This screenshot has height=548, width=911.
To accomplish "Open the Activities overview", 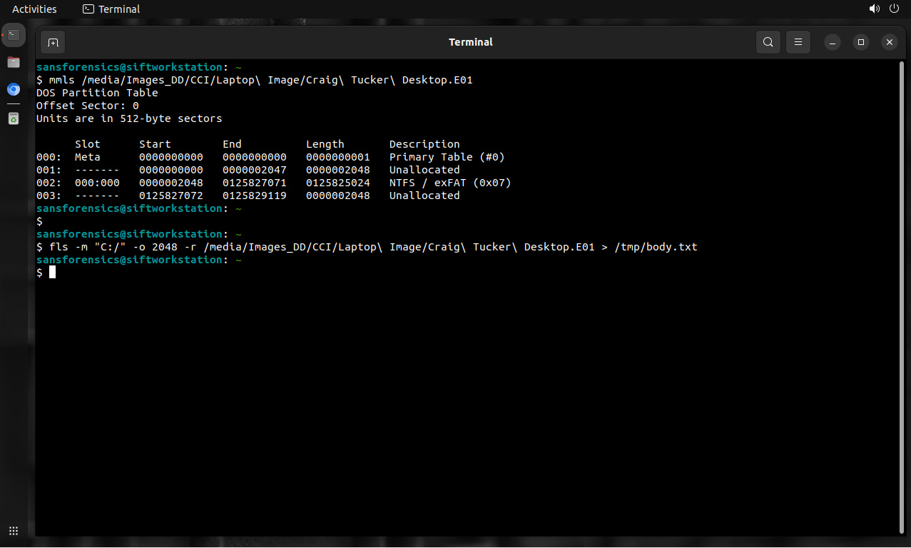I will (34, 9).
